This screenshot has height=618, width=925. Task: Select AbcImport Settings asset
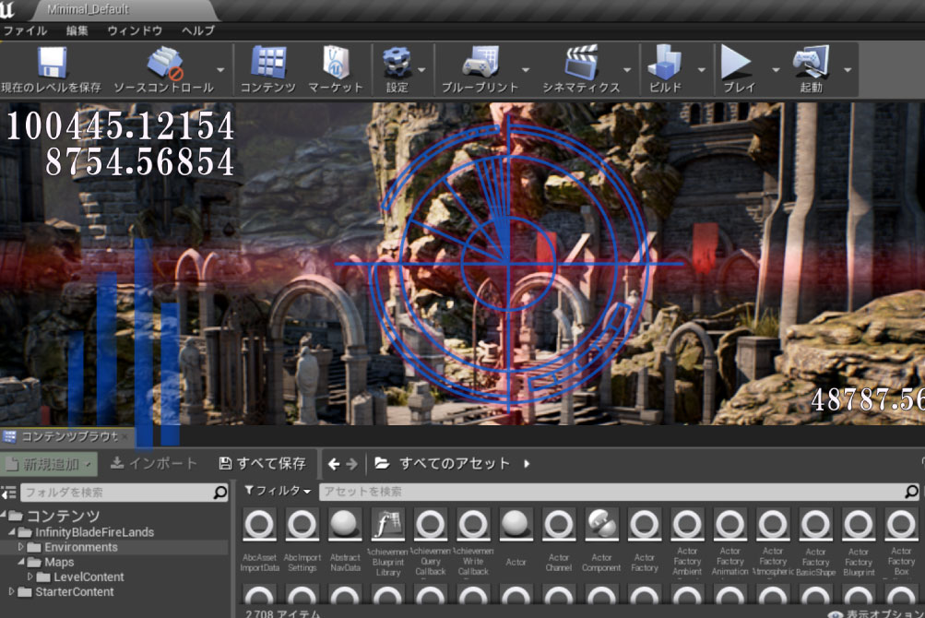tap(302, 541)
